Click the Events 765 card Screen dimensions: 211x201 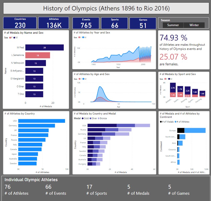click(x=86, y=23)
